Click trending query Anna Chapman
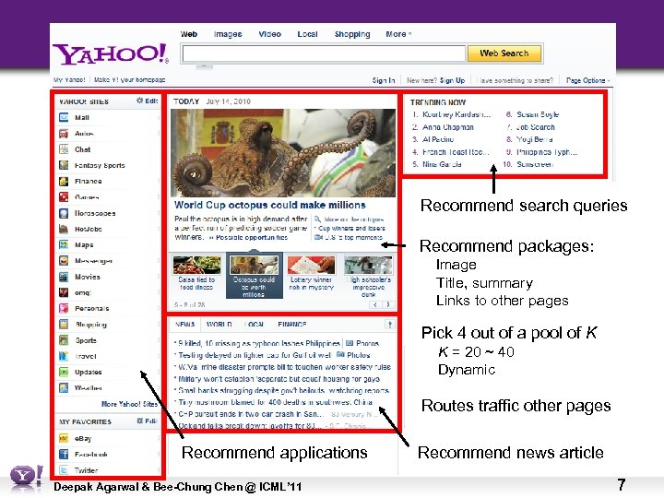This screenshot has height=498, width=664. [x=448, y=127]
